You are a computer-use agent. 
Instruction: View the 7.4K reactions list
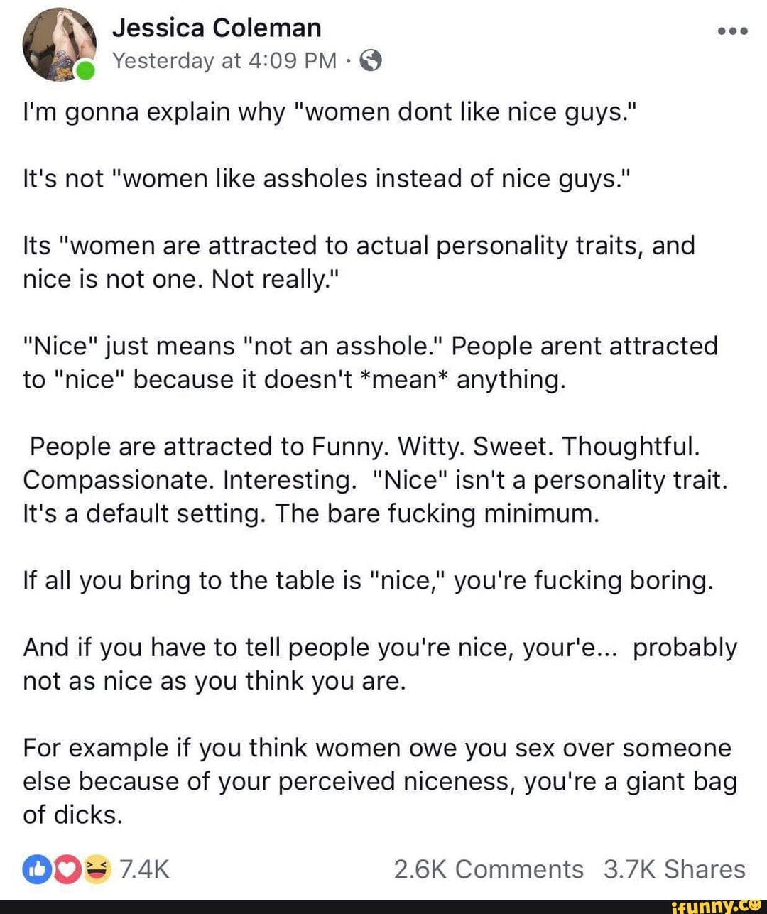(x=145, y=869)
